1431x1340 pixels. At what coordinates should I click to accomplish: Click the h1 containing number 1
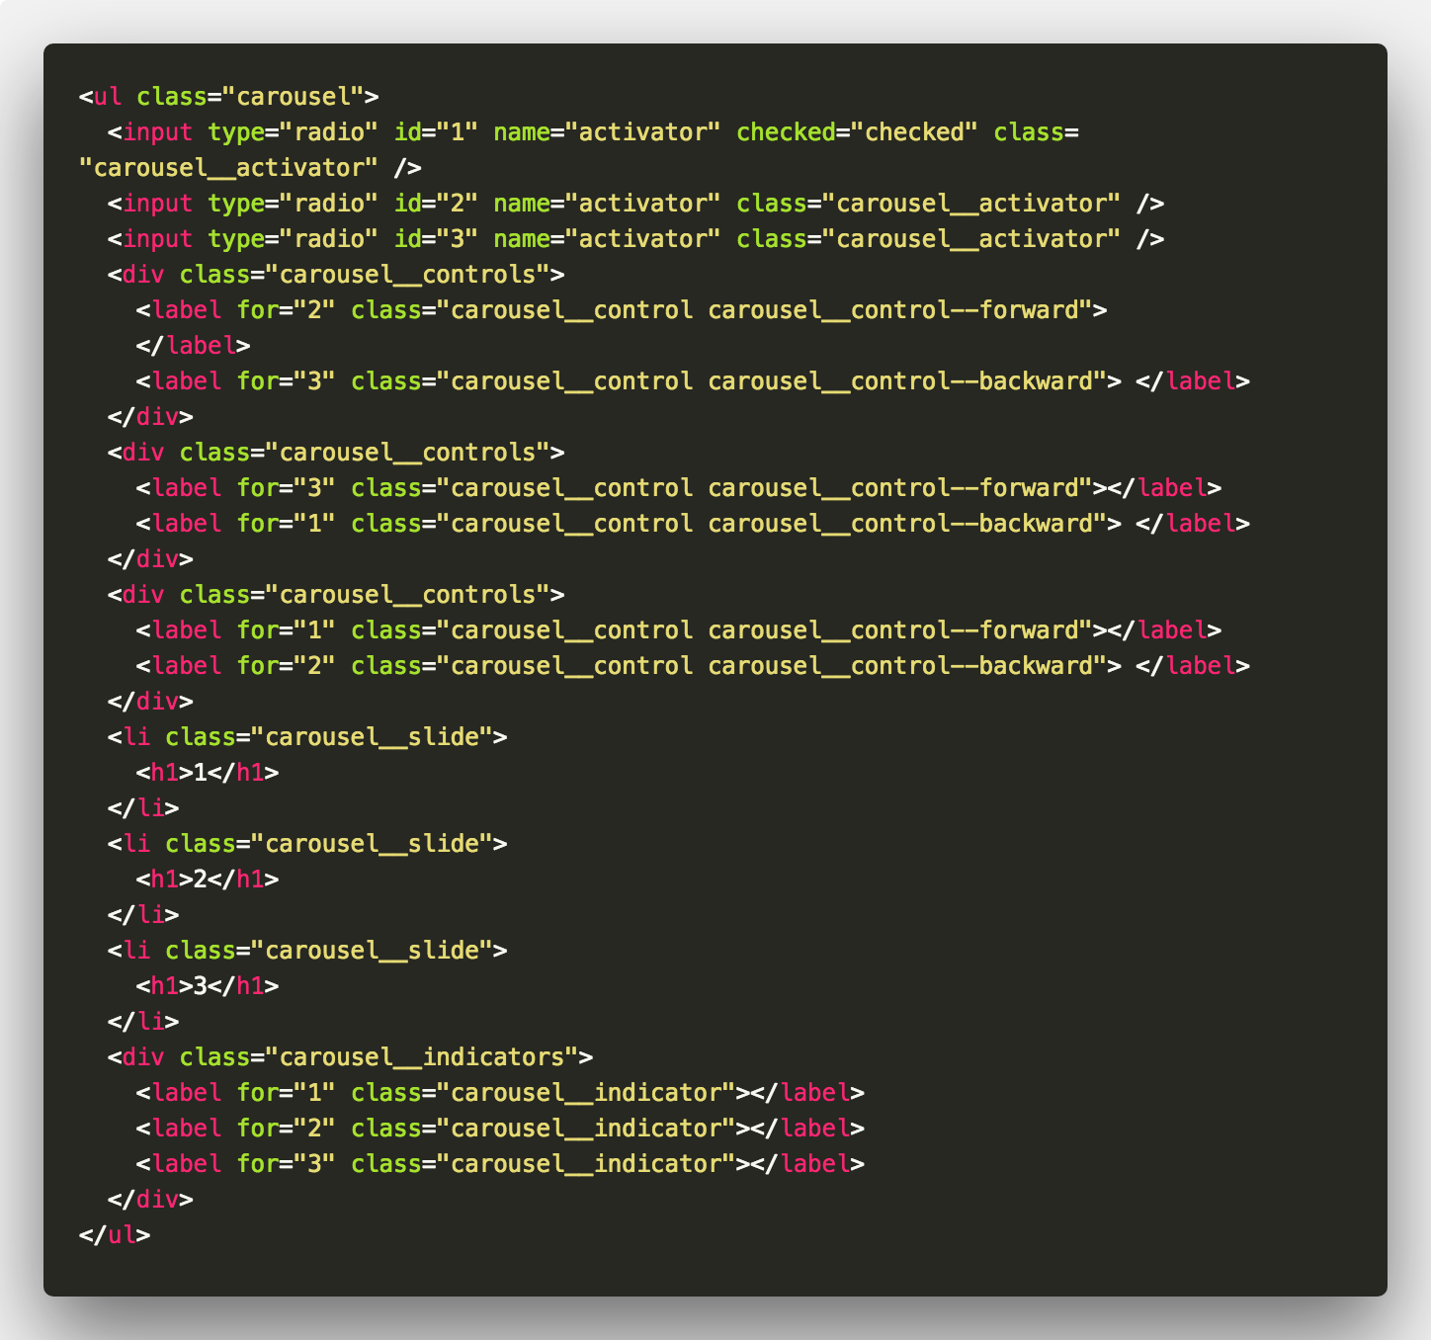point(208,773)
